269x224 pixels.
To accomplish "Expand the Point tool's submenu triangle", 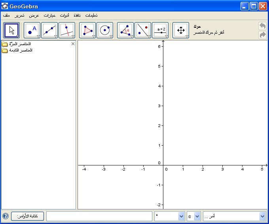I will click(38, 36).
